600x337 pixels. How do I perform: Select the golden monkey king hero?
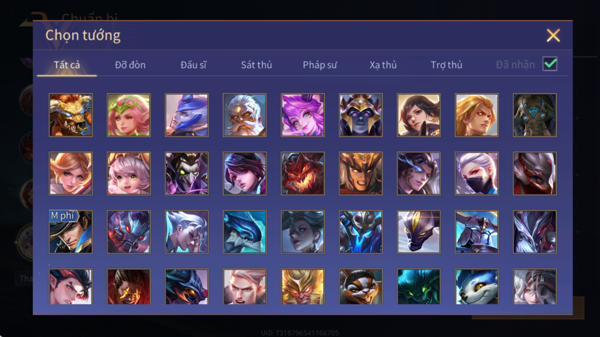click(x=303, y=286)
